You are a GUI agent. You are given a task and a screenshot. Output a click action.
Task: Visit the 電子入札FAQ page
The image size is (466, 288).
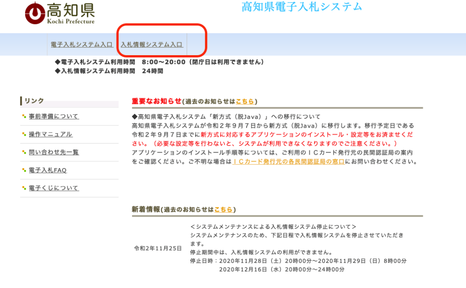tap(48, 170)
